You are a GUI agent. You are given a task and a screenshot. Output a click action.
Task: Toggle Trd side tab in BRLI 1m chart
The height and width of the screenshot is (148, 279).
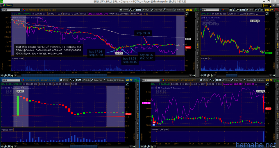pos(197,15)
